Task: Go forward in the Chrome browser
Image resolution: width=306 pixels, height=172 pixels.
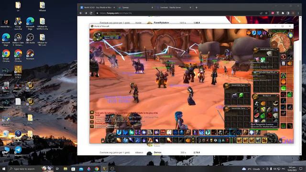Action: 86,13
